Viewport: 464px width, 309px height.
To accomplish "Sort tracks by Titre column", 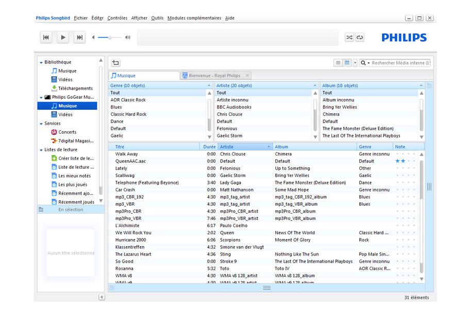I will point(154,147).
